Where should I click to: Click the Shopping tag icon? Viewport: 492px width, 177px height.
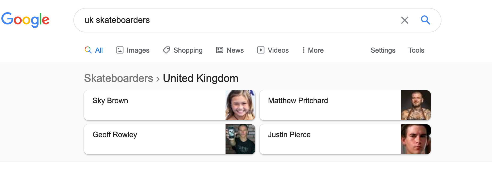pos(166,50)
